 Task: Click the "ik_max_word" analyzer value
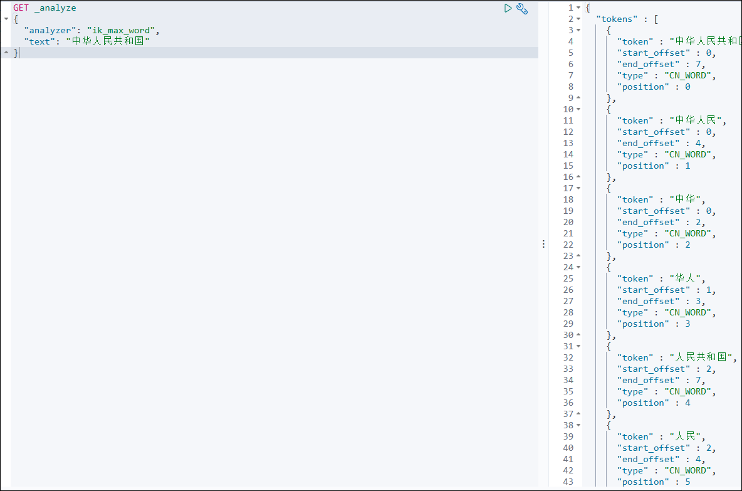(121, 30)
